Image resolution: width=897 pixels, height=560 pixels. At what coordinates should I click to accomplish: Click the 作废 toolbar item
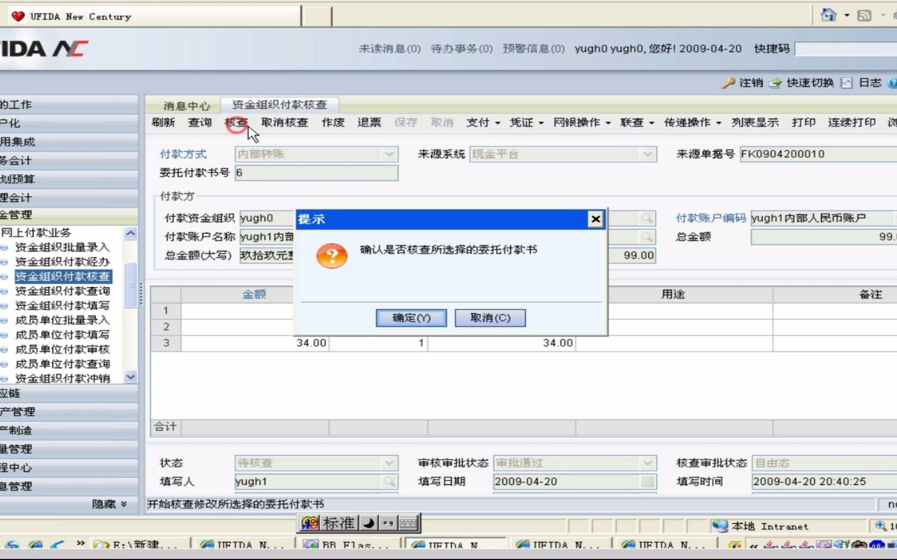(x=333, y=122)
